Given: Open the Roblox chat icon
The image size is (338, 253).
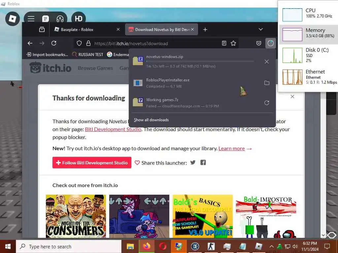Looking at the screenshot, I should [45, 19].
